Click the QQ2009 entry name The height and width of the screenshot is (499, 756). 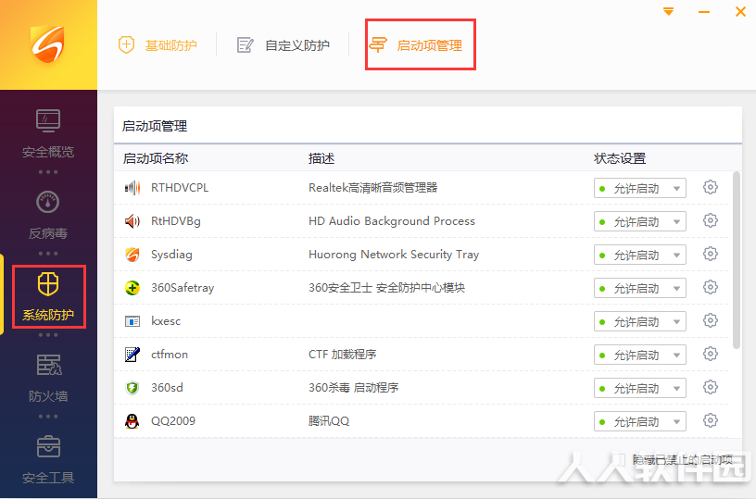point(173,421)
